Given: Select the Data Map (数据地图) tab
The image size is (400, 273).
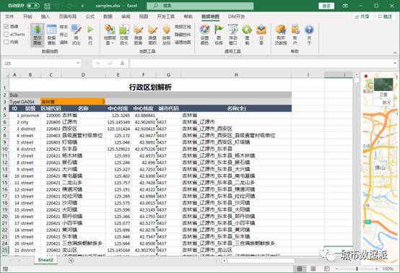Looking at the screenshot, I should [210, 17].
